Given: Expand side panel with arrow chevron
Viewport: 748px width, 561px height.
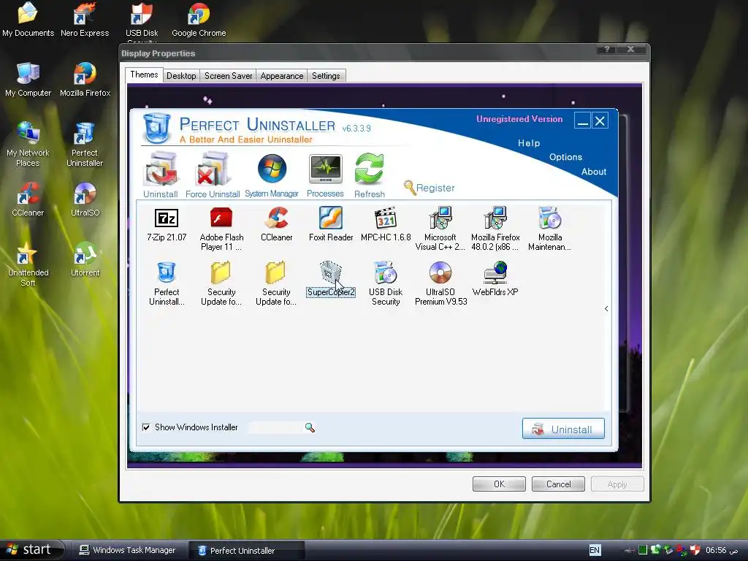Looking at the screenshot, I should (606, 309).
